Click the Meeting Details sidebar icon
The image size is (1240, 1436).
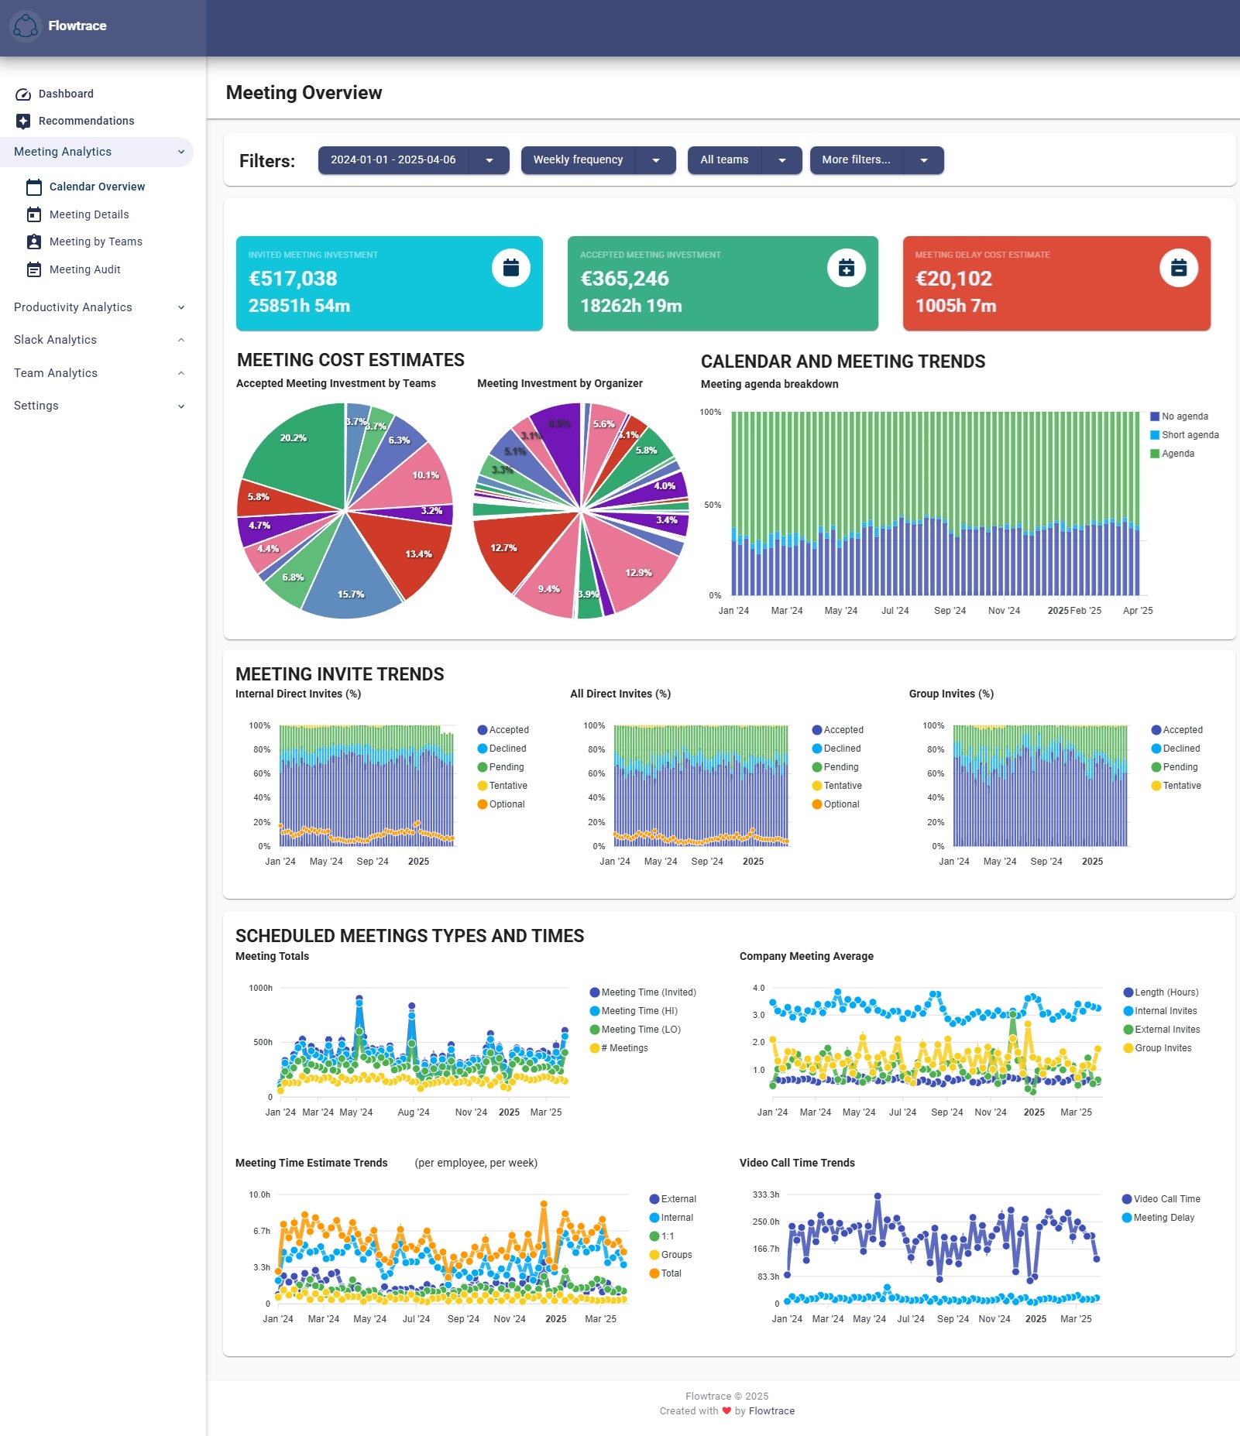pos(34,215)
